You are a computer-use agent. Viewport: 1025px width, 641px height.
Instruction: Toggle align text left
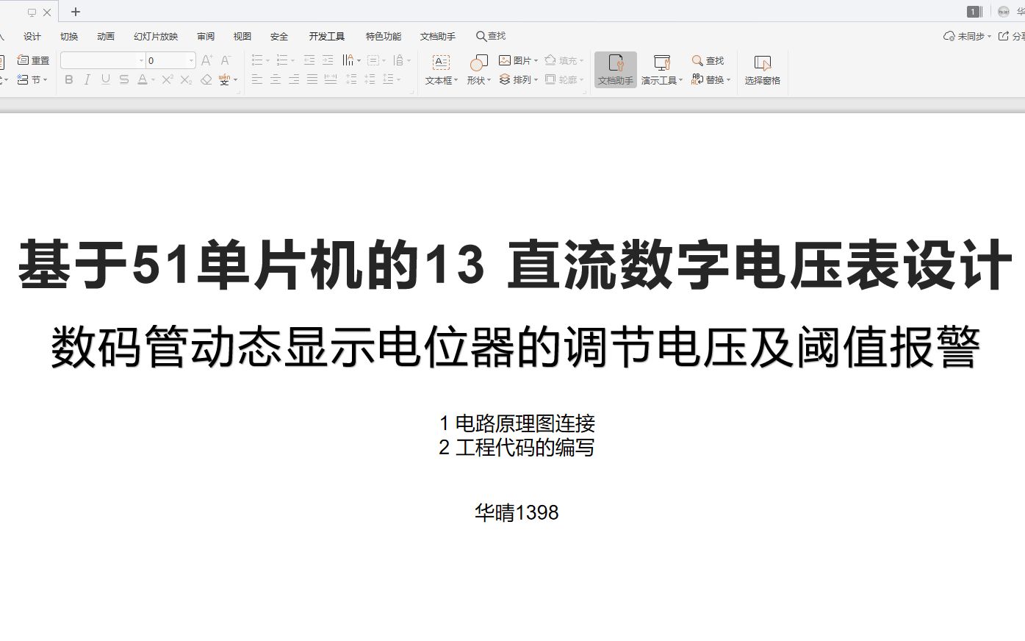coord(257,79)
